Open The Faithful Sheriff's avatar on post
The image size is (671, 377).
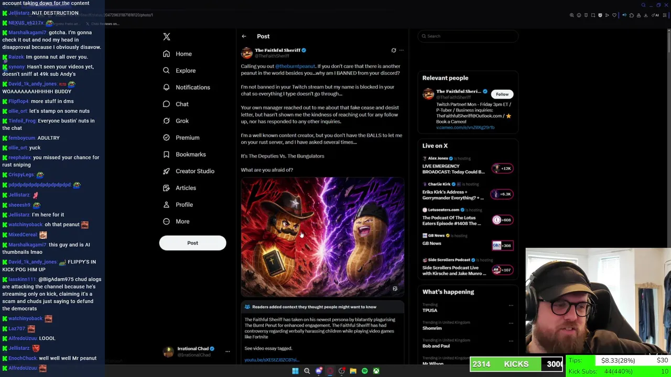[x=247, y=53]
